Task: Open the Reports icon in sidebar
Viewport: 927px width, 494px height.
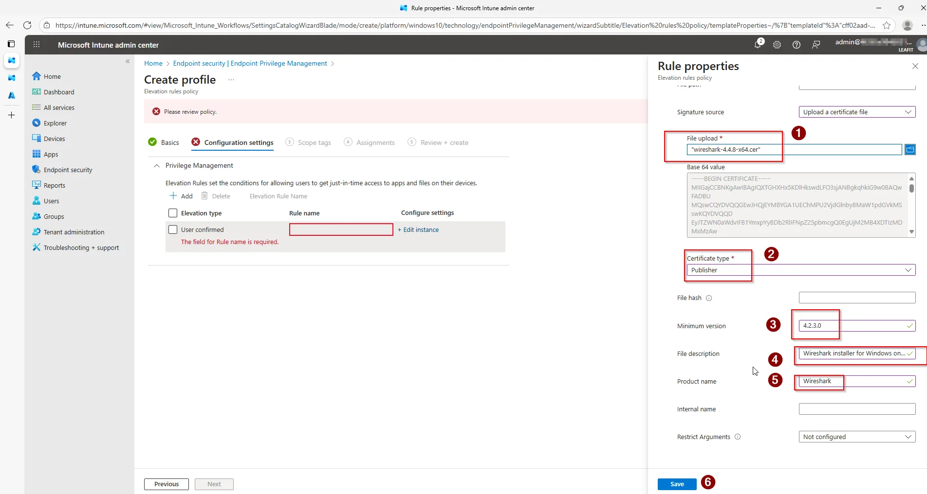Action: point(37,185)
